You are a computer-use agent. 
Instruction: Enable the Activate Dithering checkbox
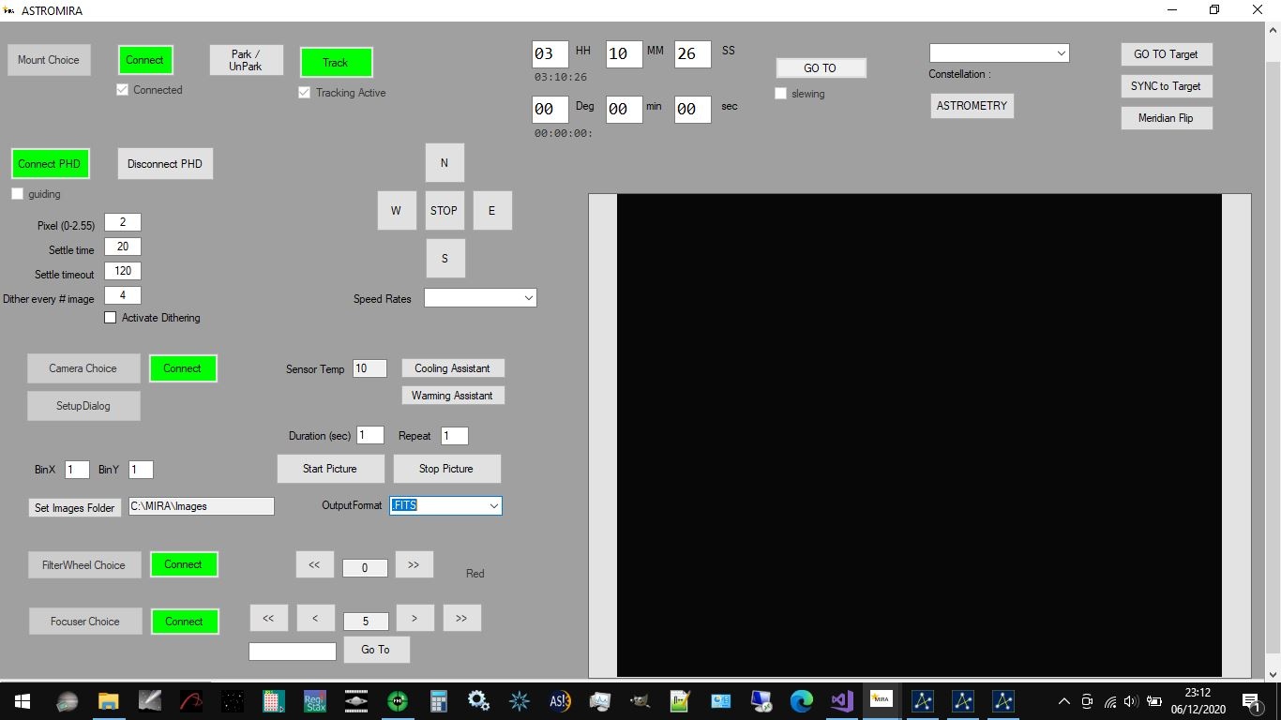[111, 318]
